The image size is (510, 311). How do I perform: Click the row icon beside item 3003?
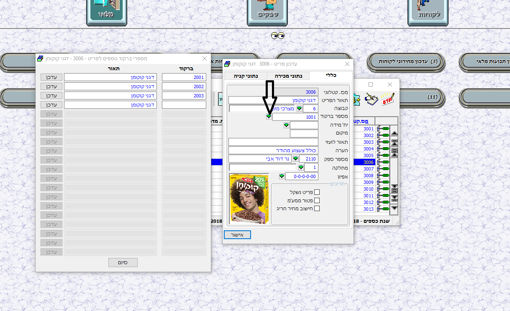point(382,142)
